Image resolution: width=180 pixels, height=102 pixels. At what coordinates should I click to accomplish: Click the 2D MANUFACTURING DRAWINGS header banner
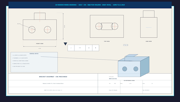pyautogui.click(x=90, y=5)
